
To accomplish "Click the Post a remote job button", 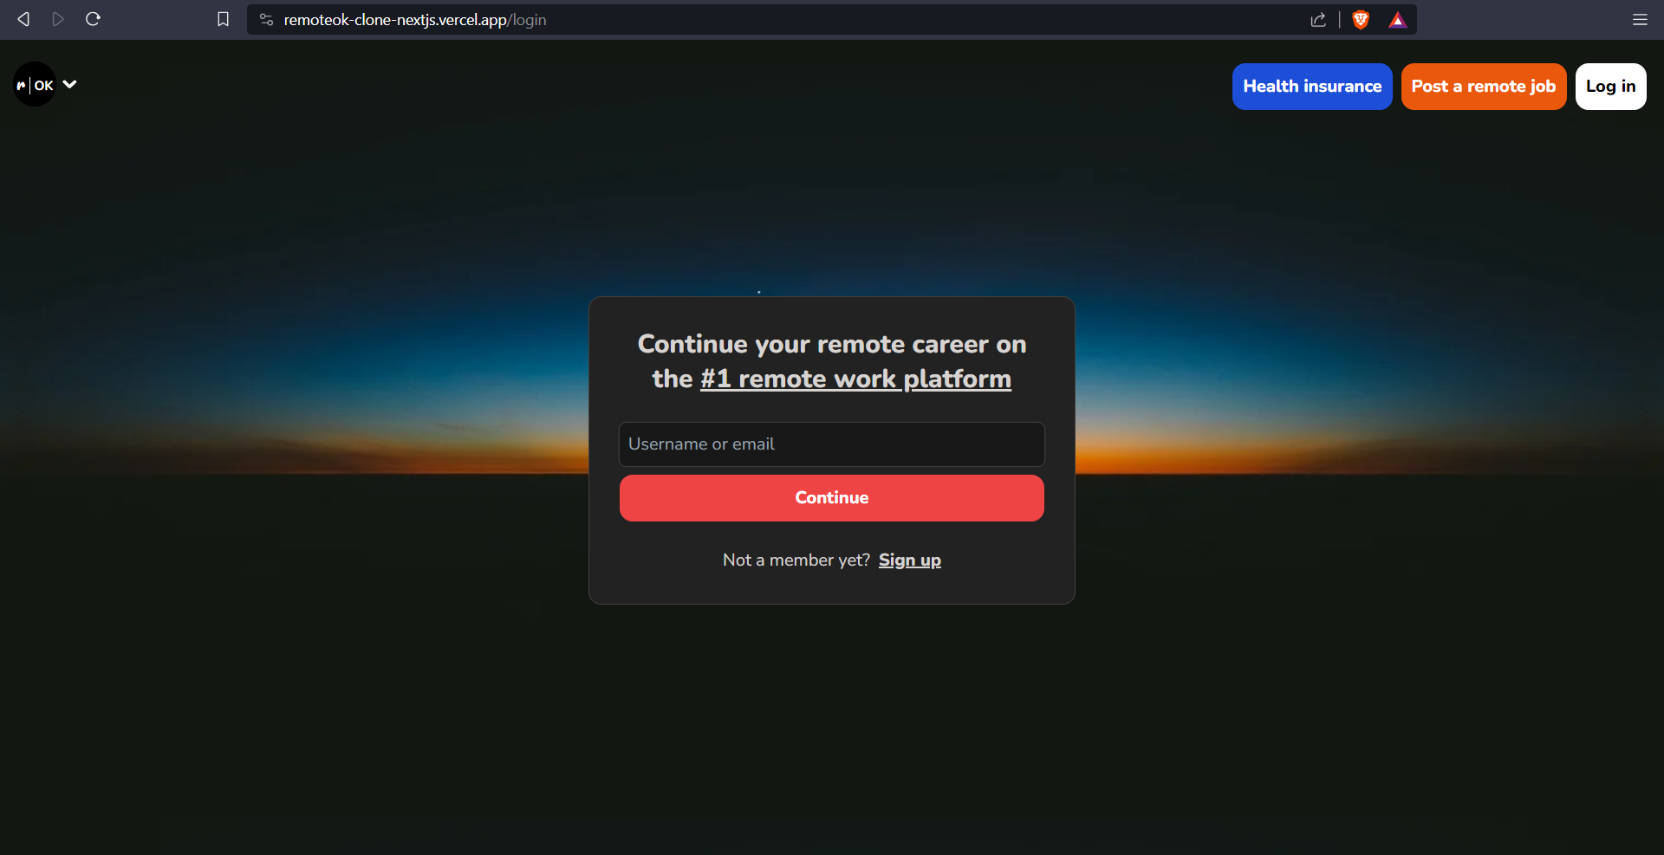I will [x=1483, y=87].
